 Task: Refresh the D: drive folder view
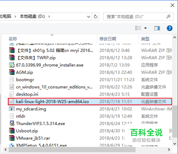coord(95,16)
